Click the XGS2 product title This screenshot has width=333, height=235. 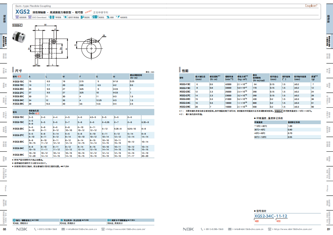[x=23, y=12]
